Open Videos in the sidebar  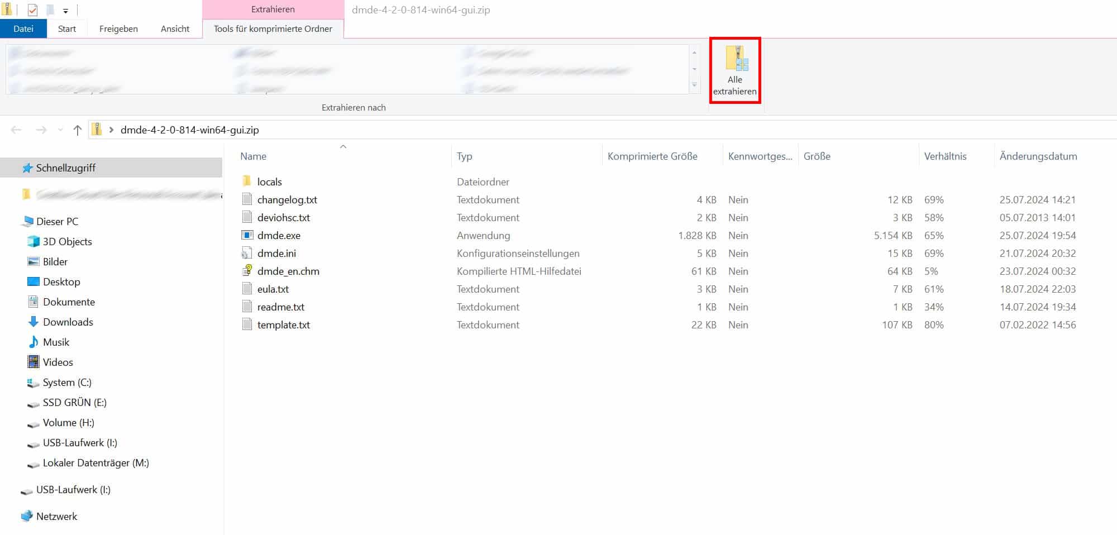(58, 362)
